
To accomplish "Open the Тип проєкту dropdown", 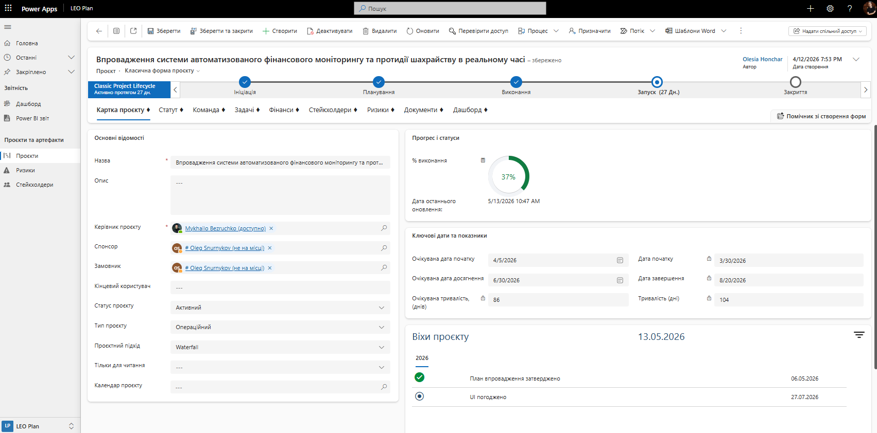I will point(280,327).
